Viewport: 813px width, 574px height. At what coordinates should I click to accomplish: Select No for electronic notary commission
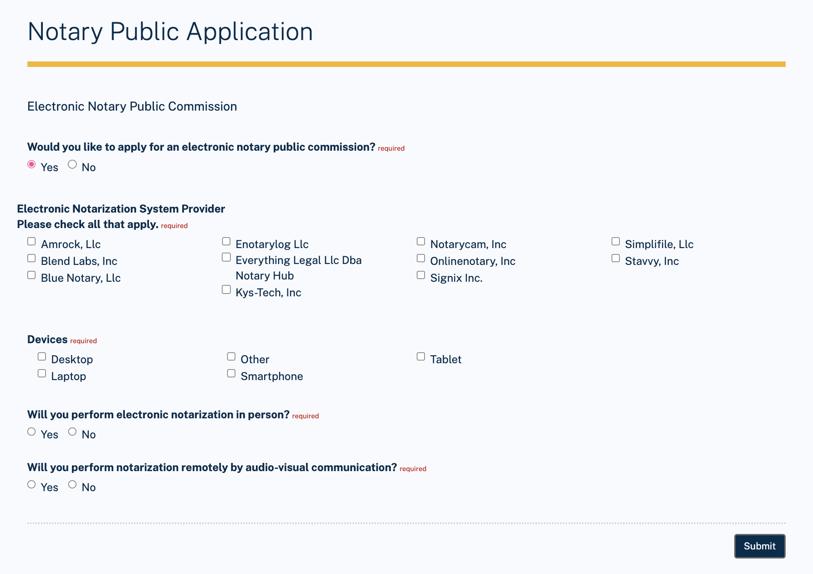(x=72, y=164)
